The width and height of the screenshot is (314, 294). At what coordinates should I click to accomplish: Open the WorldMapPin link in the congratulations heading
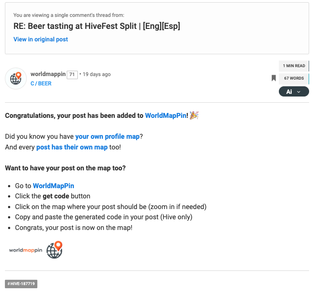(x=165, y=116)
